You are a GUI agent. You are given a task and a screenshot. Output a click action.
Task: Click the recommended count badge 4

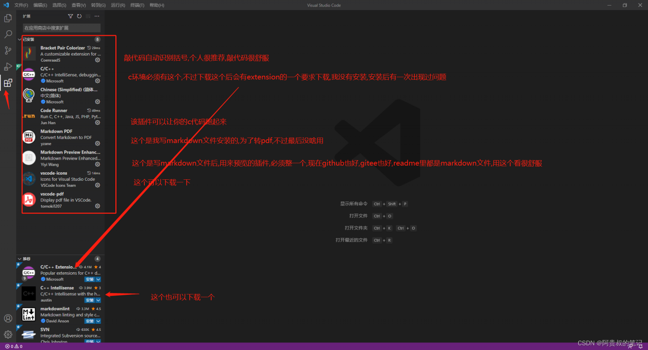(97, 259)
